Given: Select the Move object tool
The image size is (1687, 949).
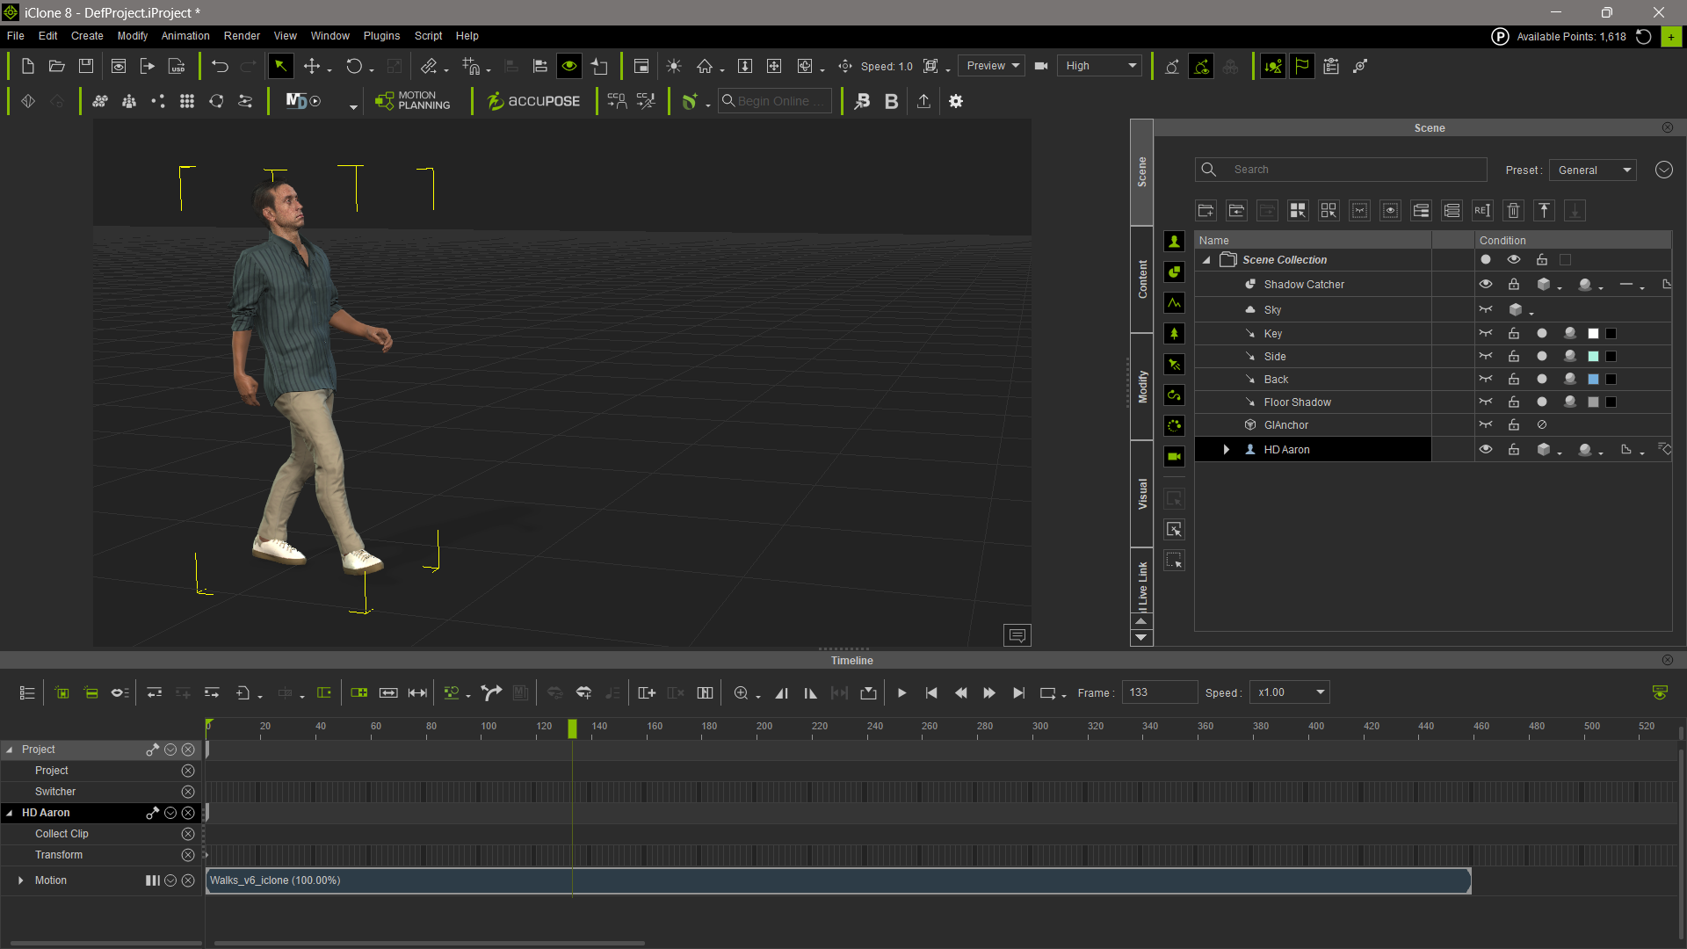Looking at the screenshot, I should 312,66.
